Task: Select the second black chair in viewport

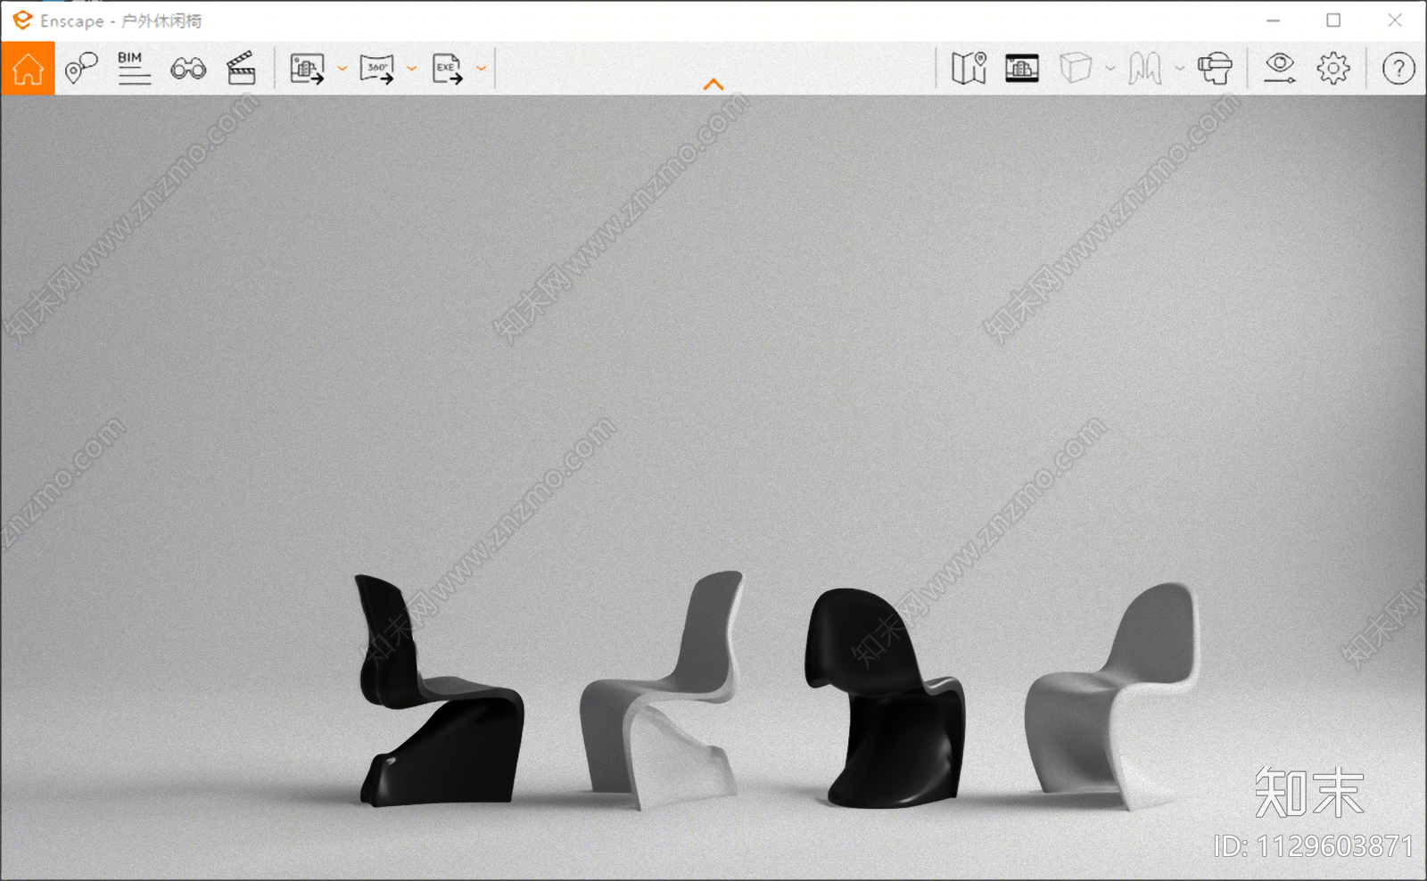Action: [x=883, y=698]
